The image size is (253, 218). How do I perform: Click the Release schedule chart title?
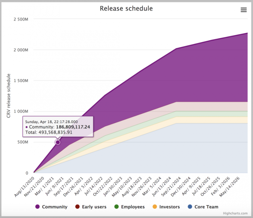tap(126, 9)
